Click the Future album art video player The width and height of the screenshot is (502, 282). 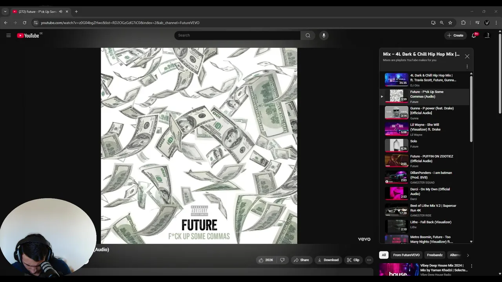click(x=199, y=146)
